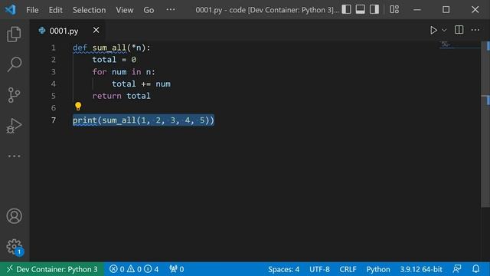Open the Search view in activity bar

pyautogui.click(x=14, y=64)
